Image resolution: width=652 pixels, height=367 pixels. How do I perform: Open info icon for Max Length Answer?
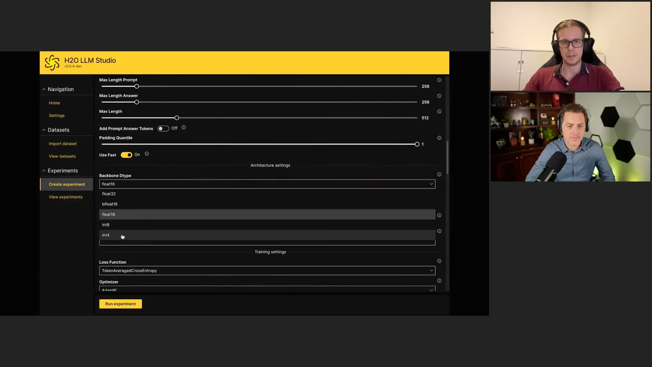(439, 96)
